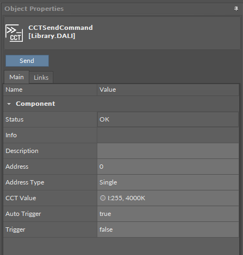Collapse the Component section
Screen dimensions: 243x255
9,104
